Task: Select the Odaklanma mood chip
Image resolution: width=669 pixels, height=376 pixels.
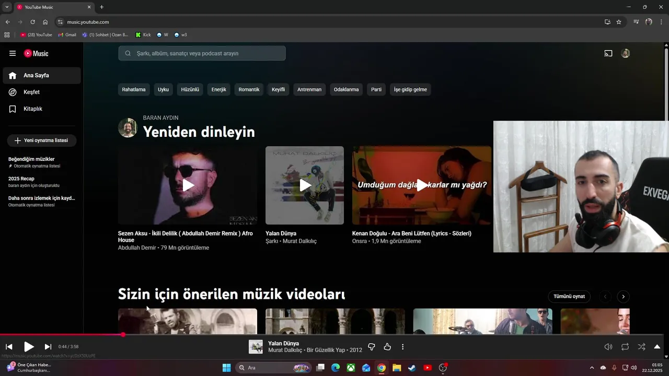Action: click(347, 89)
